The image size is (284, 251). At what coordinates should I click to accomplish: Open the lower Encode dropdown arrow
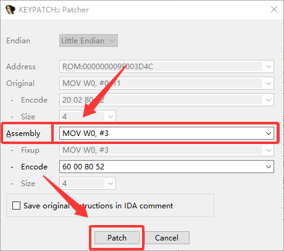[x=269, y=167]
